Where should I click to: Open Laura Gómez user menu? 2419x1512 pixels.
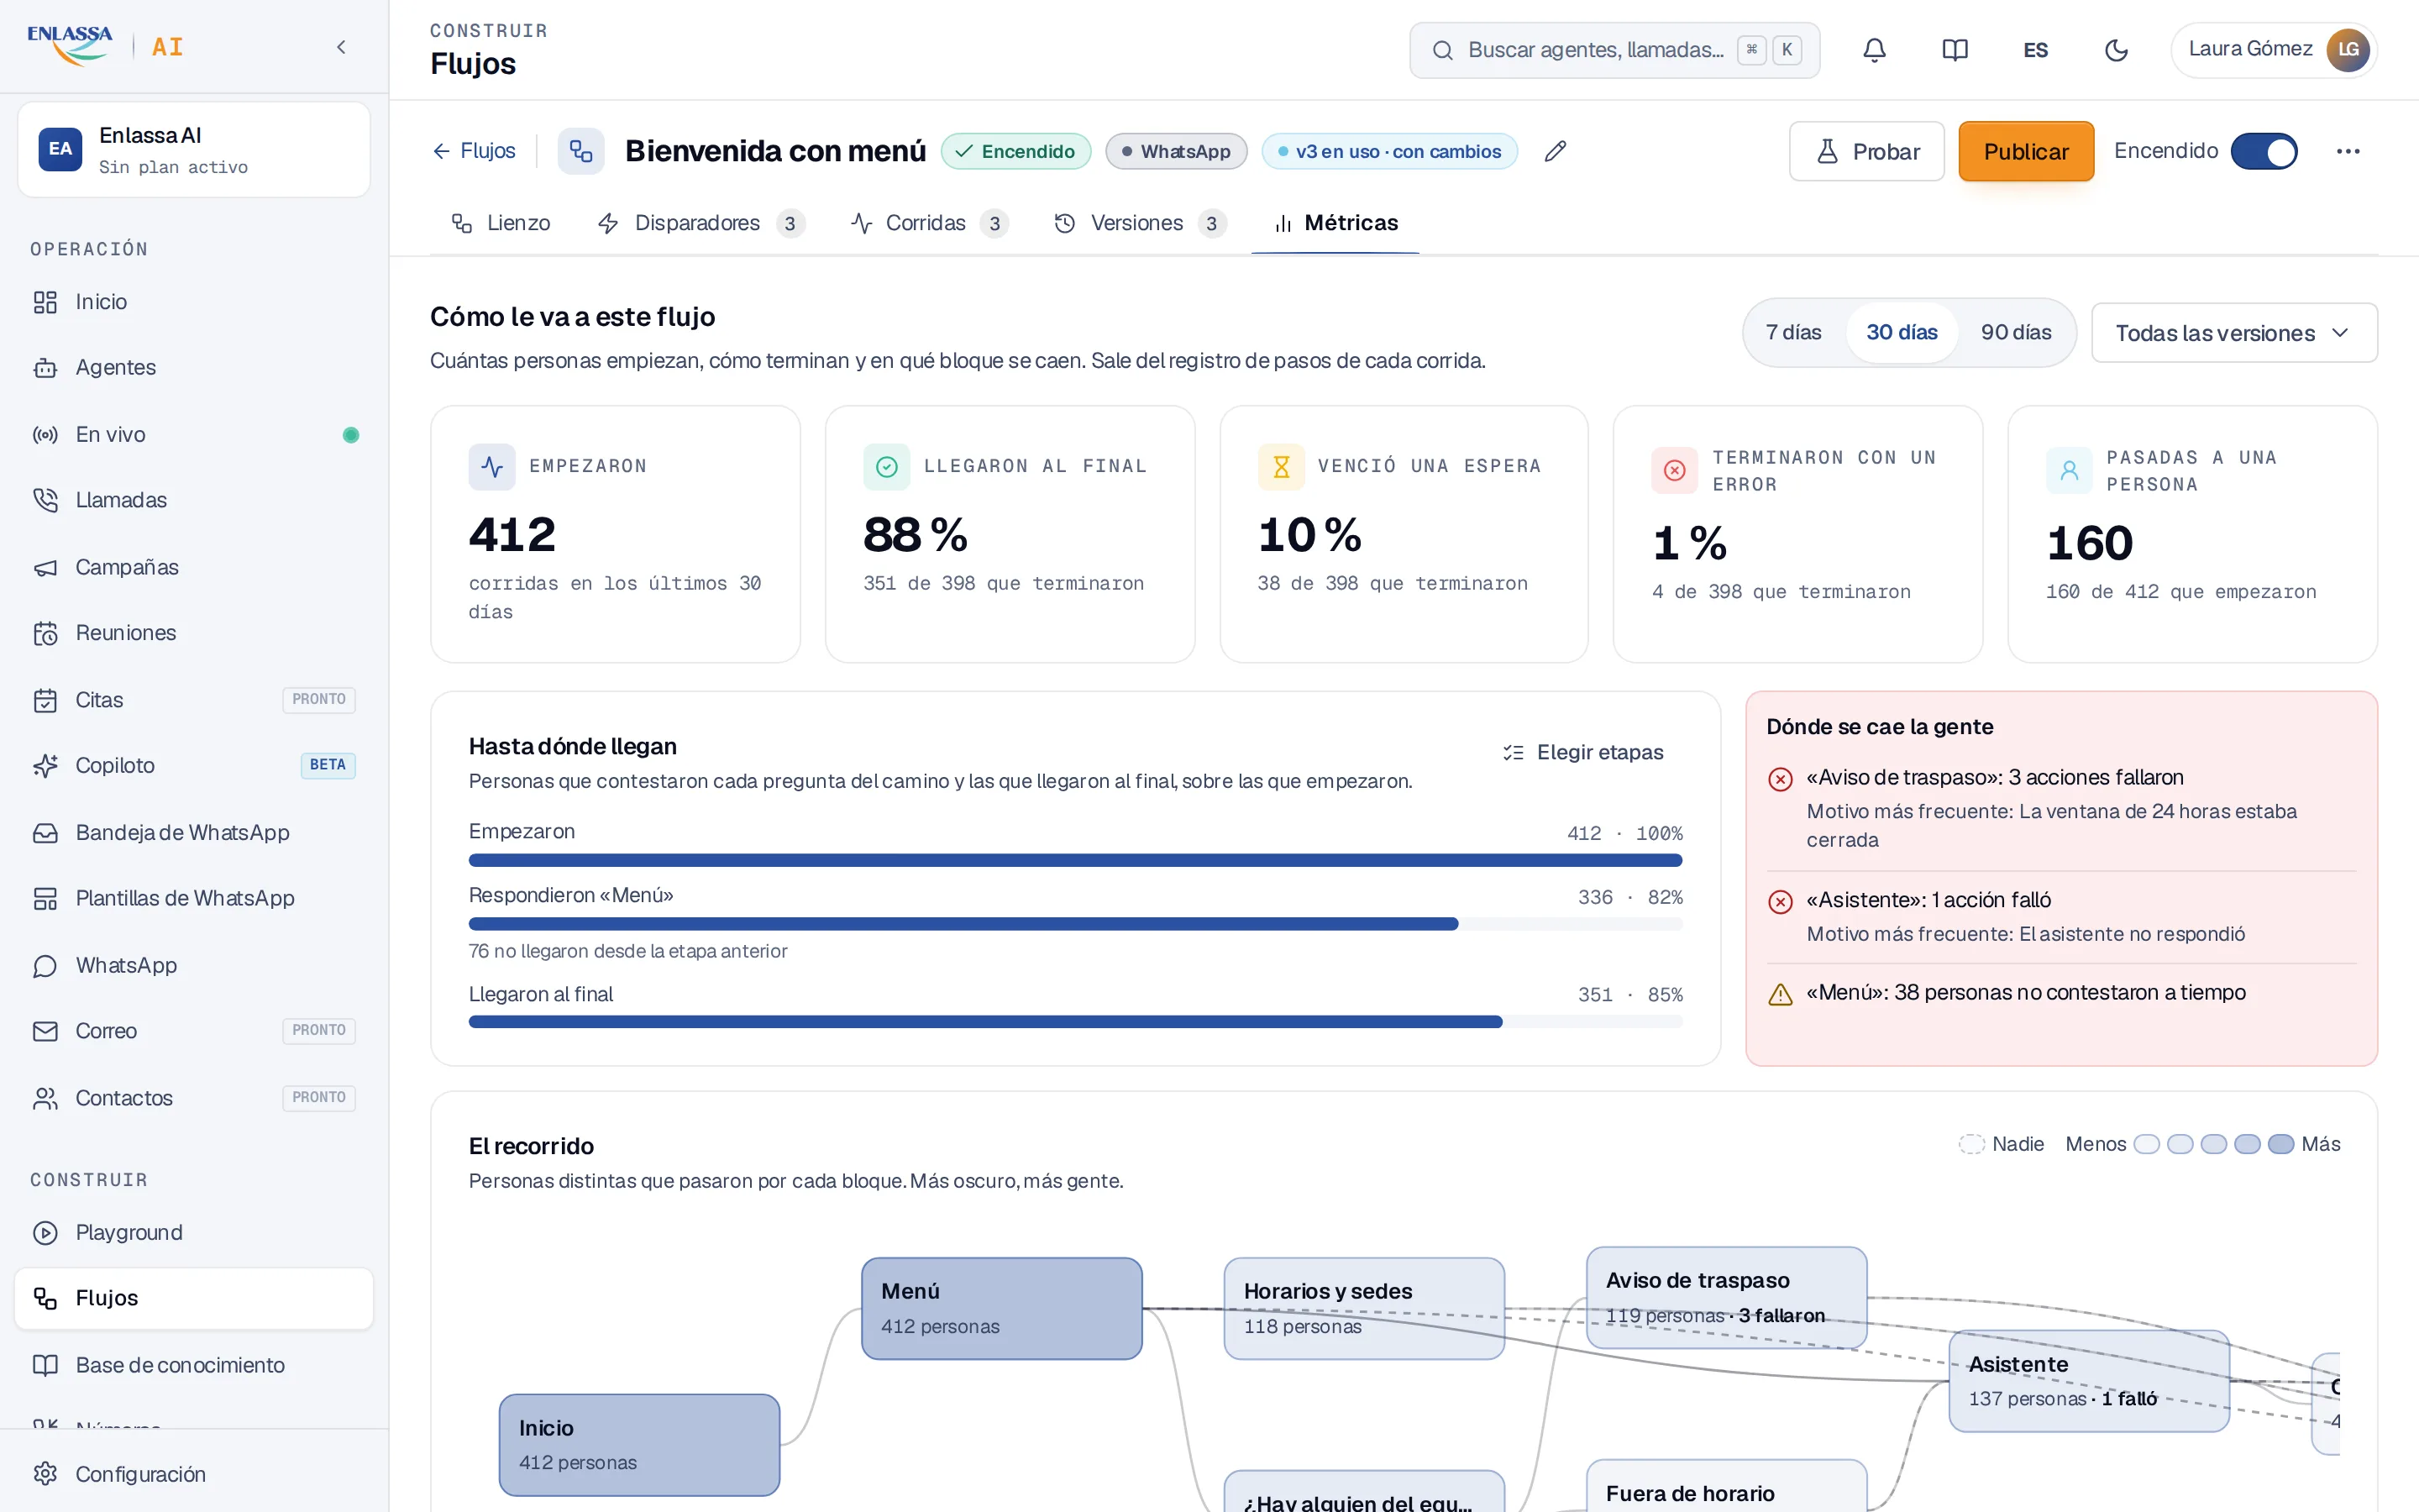coord(2273,50)
